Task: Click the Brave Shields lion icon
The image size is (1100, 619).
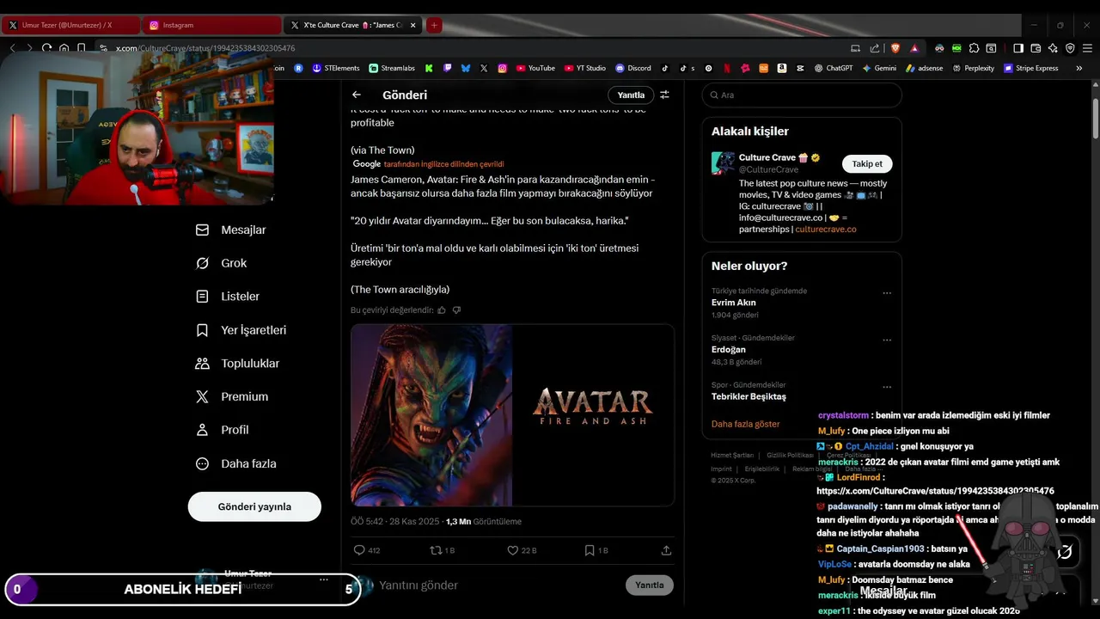Action: click(896, 48)
